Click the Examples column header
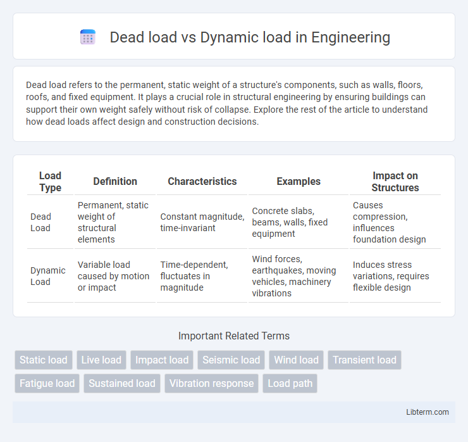This screenshot has width=468, height=442. pos(299,181)
